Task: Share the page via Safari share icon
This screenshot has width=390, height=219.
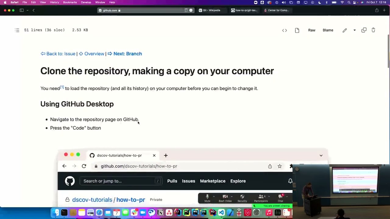Action: [x=377, y=10]
